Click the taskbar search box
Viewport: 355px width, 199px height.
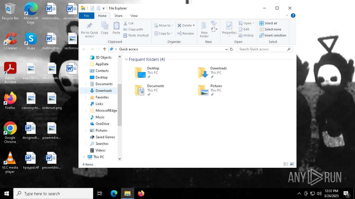tap(53, 193)
